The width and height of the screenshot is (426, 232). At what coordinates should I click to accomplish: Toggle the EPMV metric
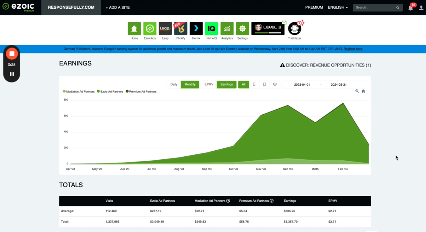[209, 84]
